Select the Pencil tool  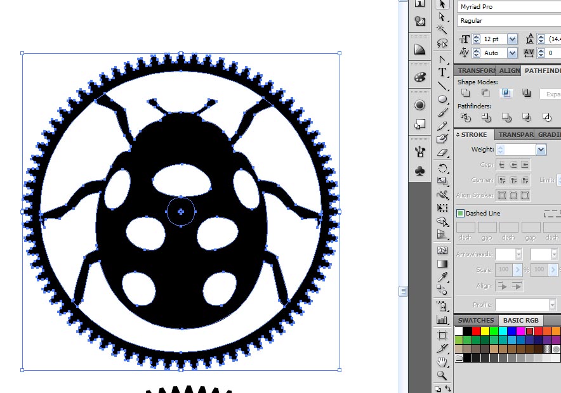point(442,126)
